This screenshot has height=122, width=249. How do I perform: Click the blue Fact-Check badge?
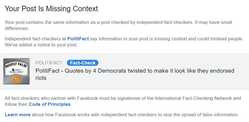click(x=83, y=63)
